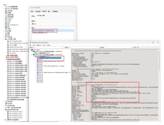Click the My Computer icon in USB tree

32,50
